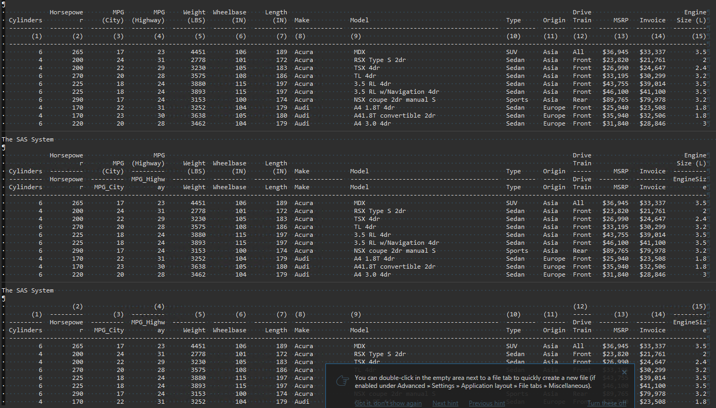Click the pointing hand icon in hint popup
The image size is (716, 408).
click(342, 382)
